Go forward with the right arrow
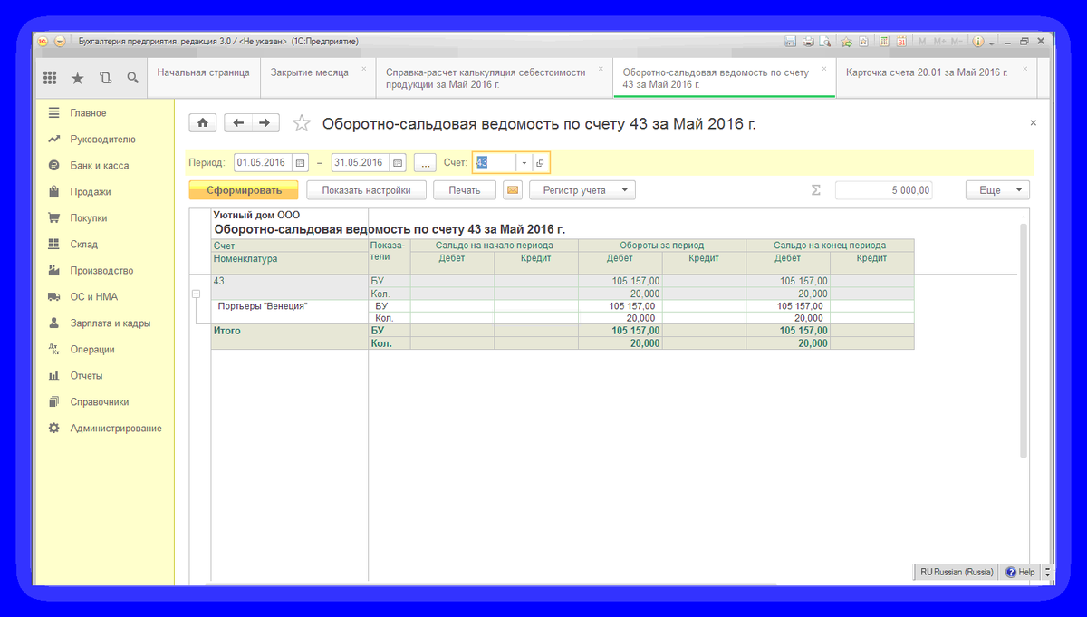 (x=265, y=123)
